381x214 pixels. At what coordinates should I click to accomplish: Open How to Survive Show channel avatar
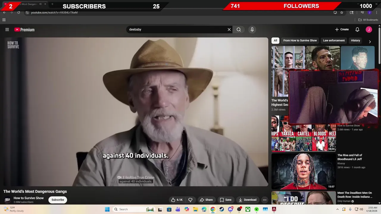[7, 200]
